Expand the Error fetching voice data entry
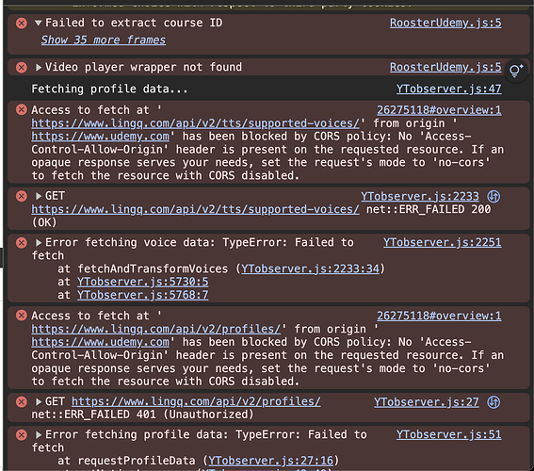 pos(39,242)
